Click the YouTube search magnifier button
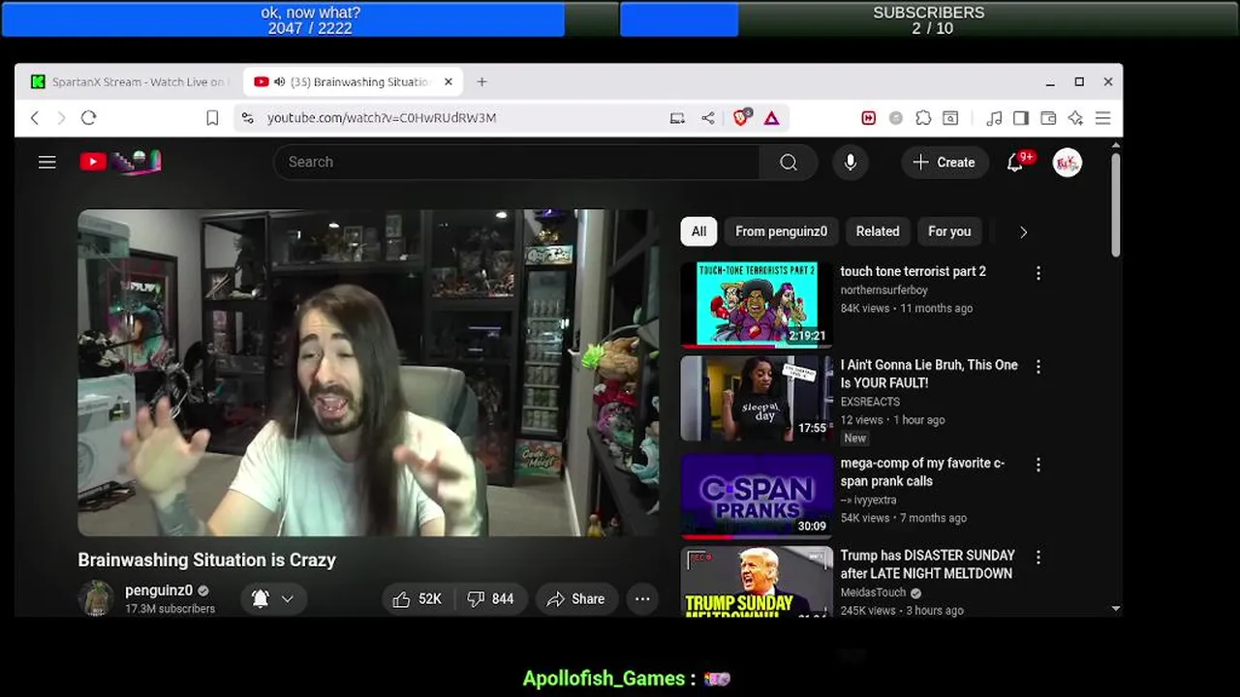This screenshot has height=697, width=1240. click(789, 163)
